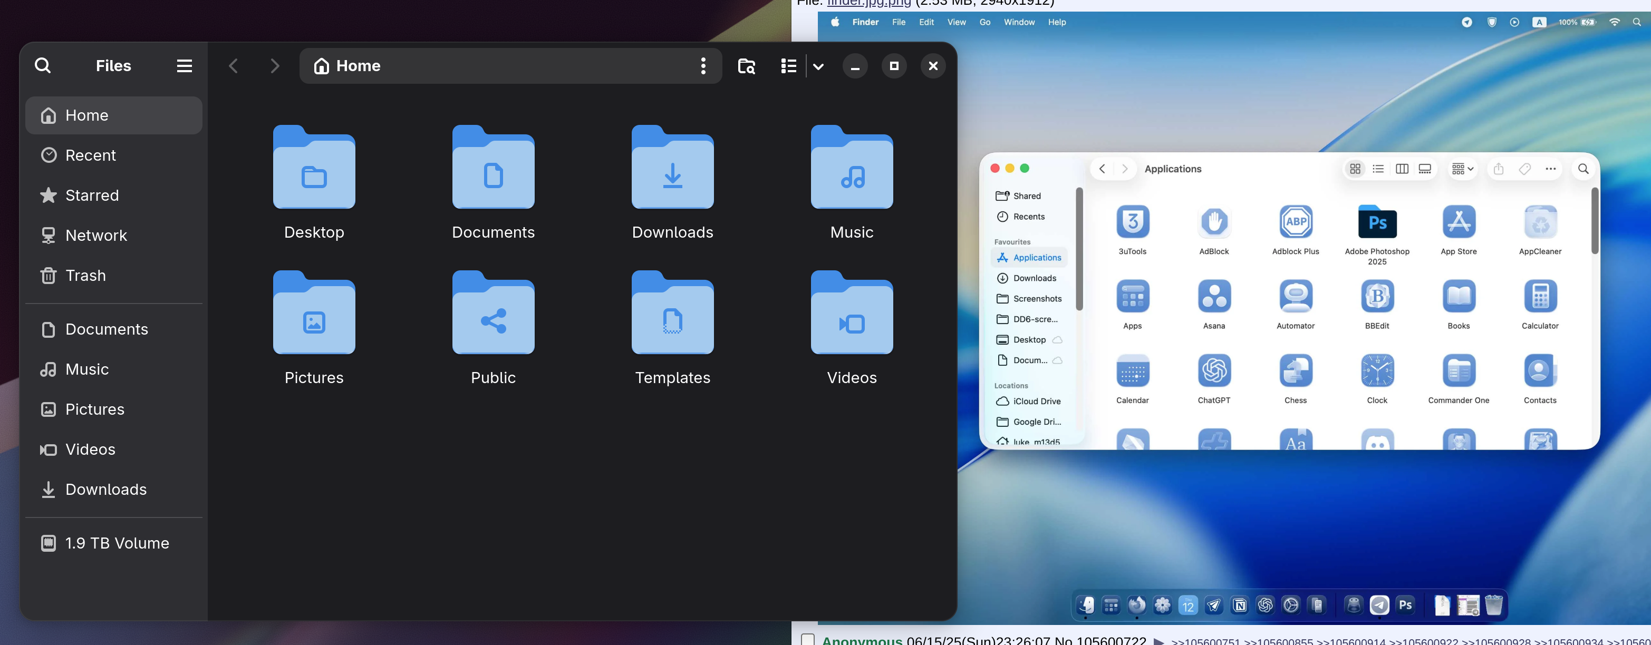Select Home in Files sidebar

[114, 115]
